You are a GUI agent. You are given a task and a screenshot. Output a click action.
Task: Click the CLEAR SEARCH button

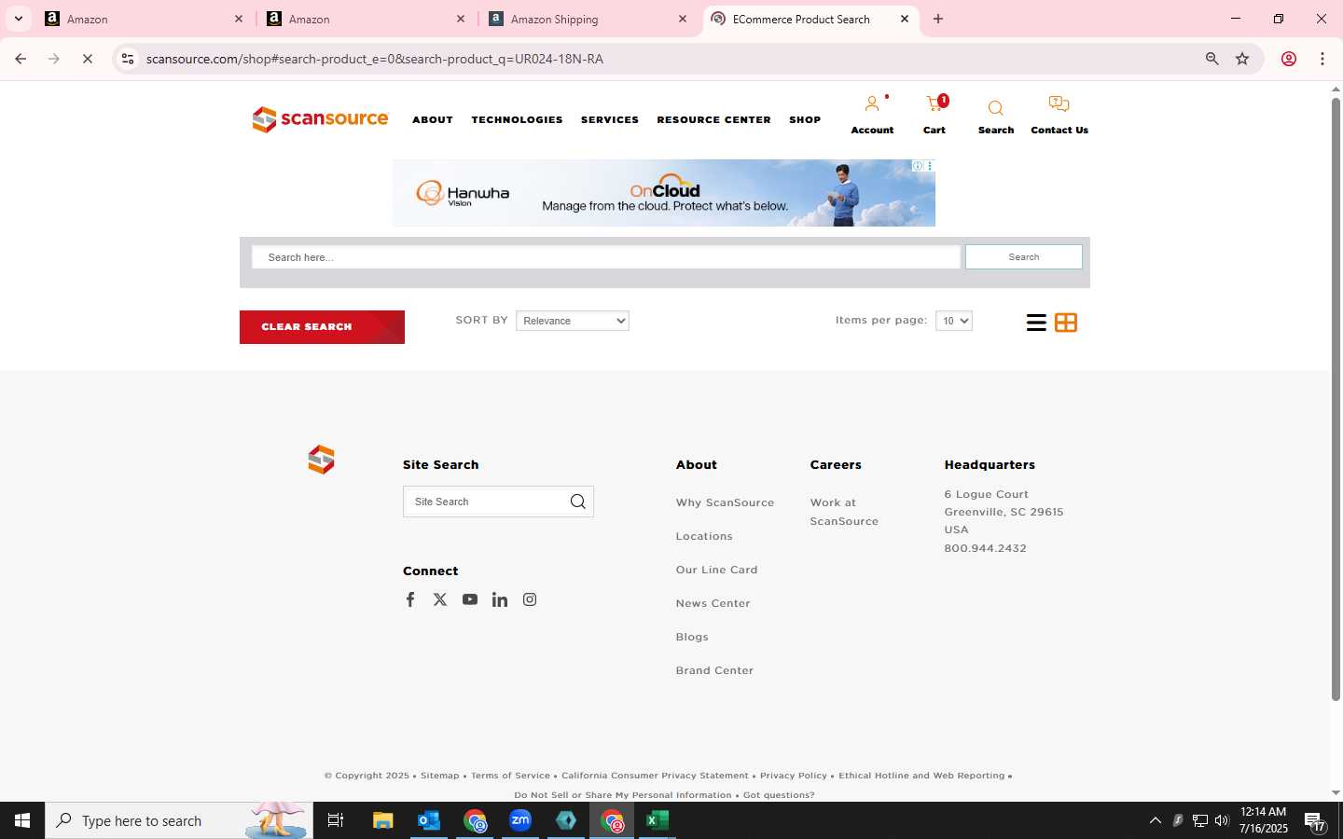tap(322, 327)
